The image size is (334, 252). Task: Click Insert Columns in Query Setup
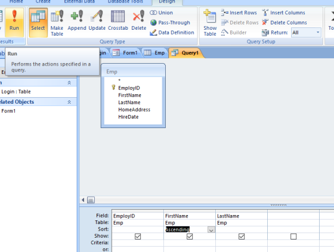(x=283, y=13)
